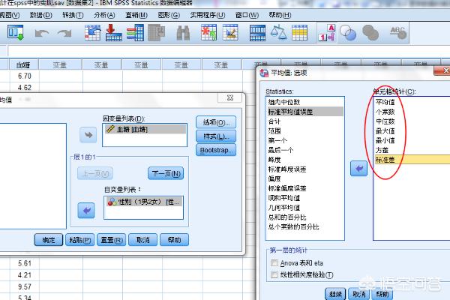The image size is (450, 300).
Task: Click the 血糖 column header
Action: click(24, 65)
